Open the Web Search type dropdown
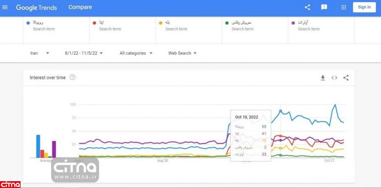Screen dimensions: 381x188 (183, 53)
